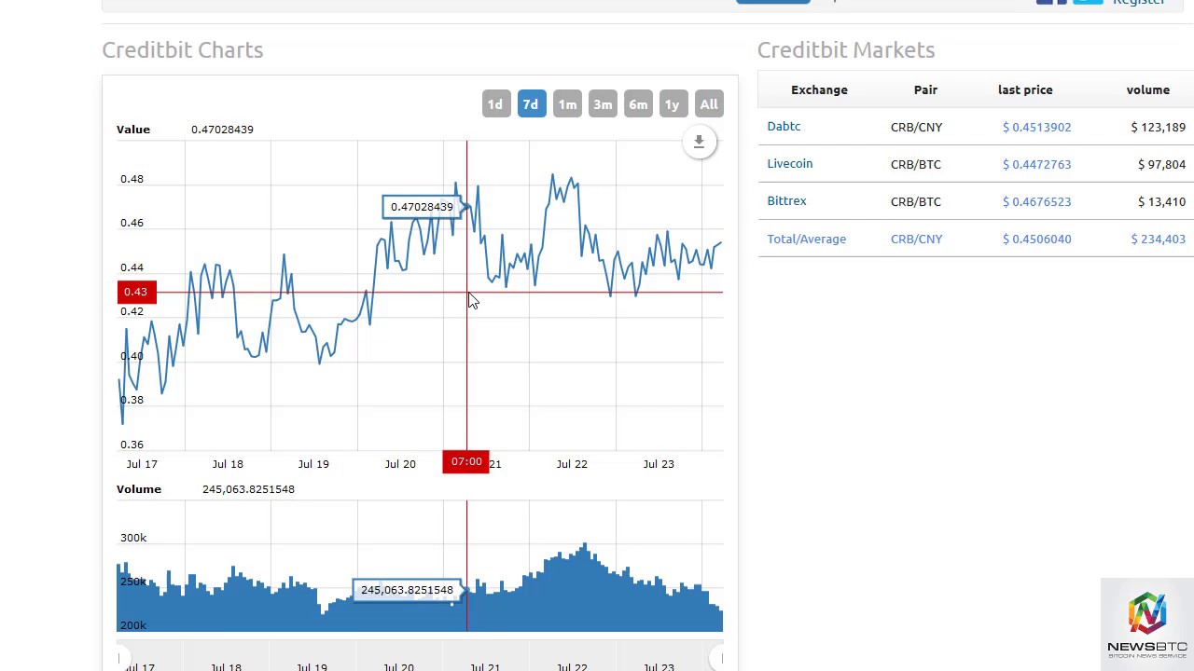Screen dimensions: 1194x671
Task: Click the Total/Average row link
Action: [x=806, y=239]
